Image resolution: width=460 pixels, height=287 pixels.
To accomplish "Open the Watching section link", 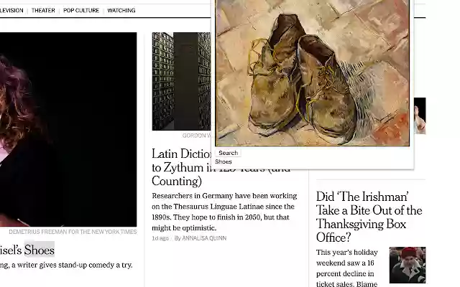I will click(x=121, y=11).
